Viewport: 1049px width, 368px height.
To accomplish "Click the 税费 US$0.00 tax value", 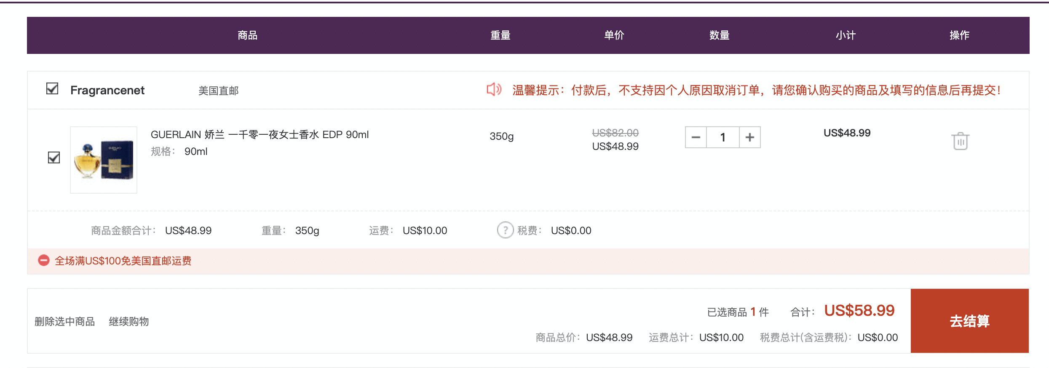I will point(571,231).
